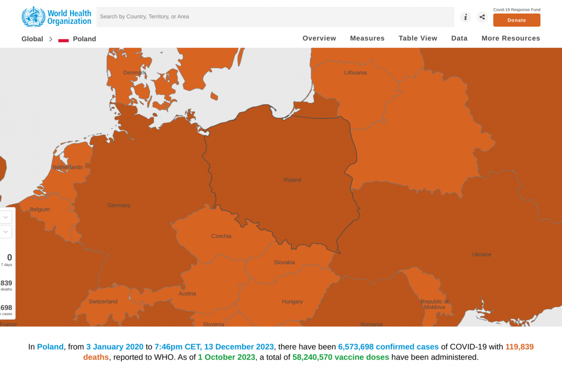Click the share icon
The width and height of the screenshot is (562, 374).
tap(482, 17)
